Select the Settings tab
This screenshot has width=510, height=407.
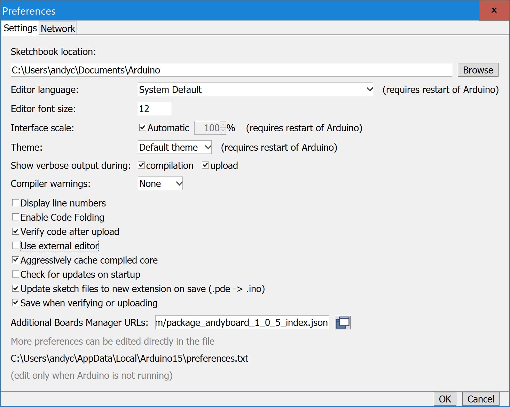point(20,28)
